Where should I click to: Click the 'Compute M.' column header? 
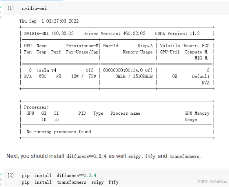pyautogui.click(x=196, y=52)
